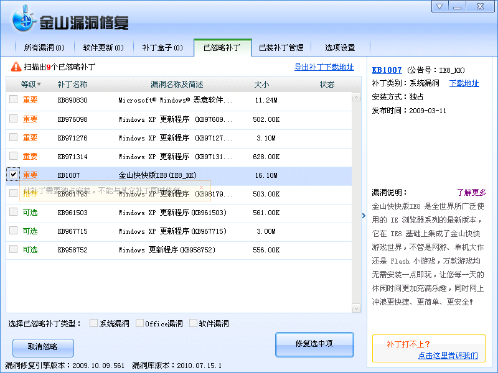498x373 pixels.
Task: Click the 导出补丁下载地址 link
Action: [x=324, y=67]
